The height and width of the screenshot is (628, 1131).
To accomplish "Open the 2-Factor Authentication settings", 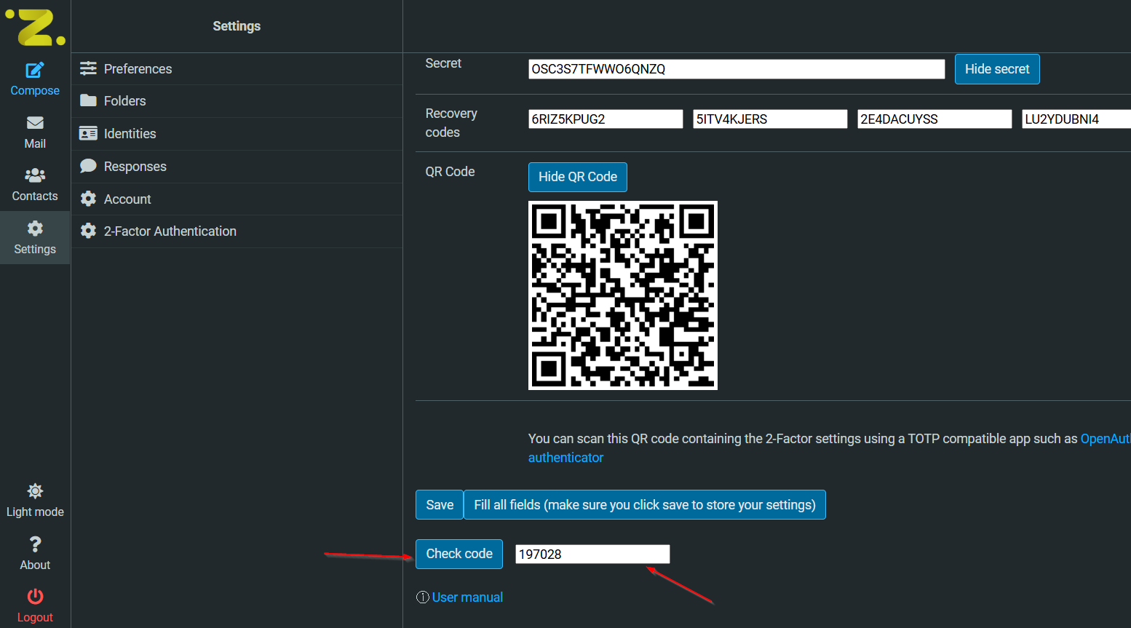I will tap(170, 231).
